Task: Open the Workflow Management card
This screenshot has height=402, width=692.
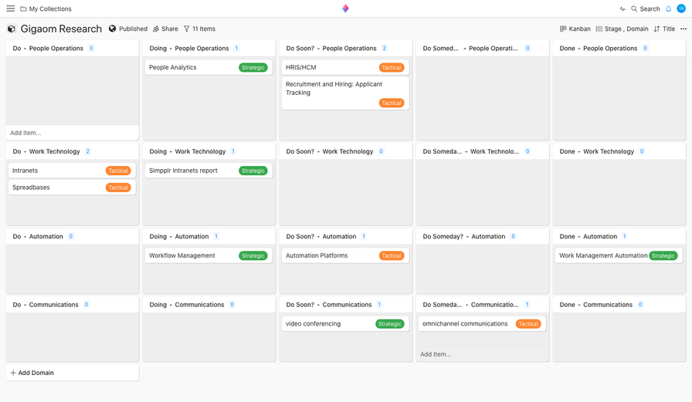Action: pyautogui.click(x=209, y=255)
